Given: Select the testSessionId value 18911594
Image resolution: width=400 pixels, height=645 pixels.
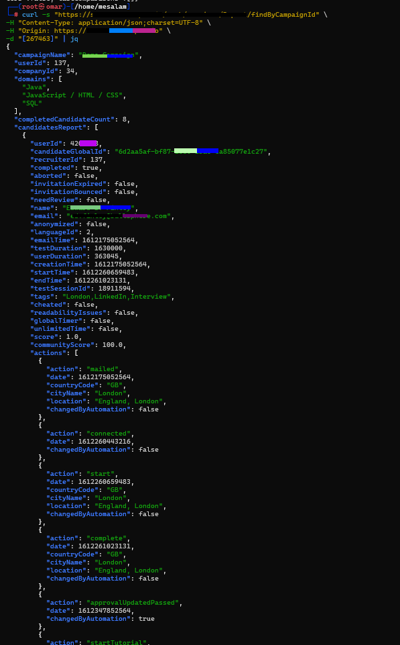Looking at the screenshot, I should pyautogui.click(x=115, y=289).
